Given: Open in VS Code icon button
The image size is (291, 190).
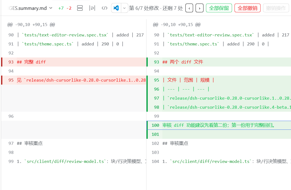Looking at the screenshot, I should (x=116, y=8).
